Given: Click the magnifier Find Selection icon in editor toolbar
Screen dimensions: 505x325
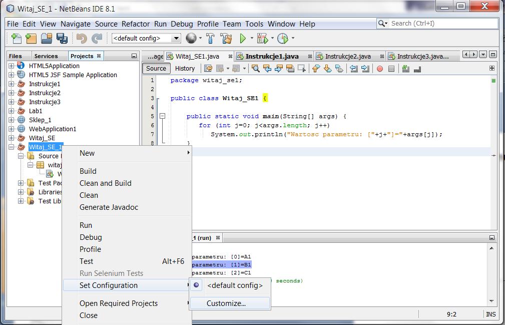Looking at the screenshot, I should pyautogui.click(x=256, y=68).
